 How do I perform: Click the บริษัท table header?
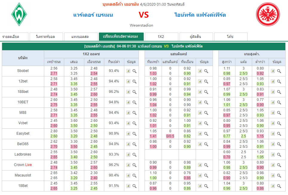(23, 58)
